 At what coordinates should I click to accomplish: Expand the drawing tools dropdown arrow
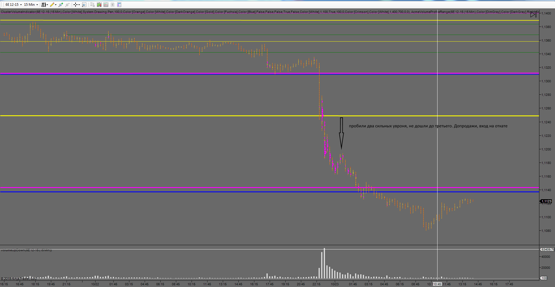tap(56, 5)
